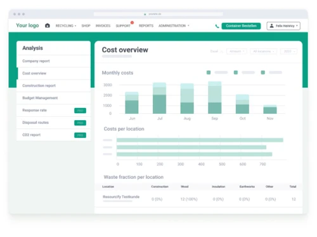Click the Waste fraction per location heading
Image resolution: width=317 pixels, height=237 pixels.
click(134, 177)
